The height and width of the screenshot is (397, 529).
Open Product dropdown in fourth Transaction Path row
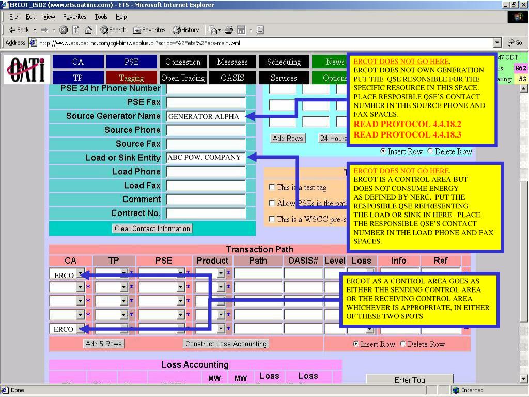pyautogui.click(x=221, y=315)
